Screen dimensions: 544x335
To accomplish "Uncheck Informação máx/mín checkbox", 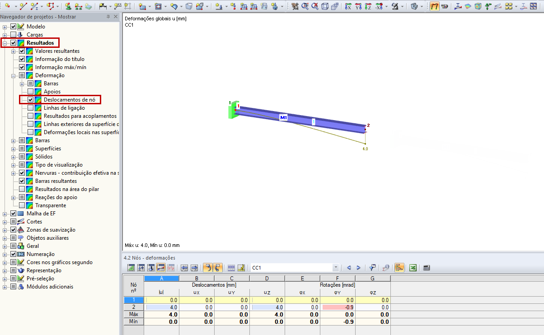I will [x=22, y=67].
